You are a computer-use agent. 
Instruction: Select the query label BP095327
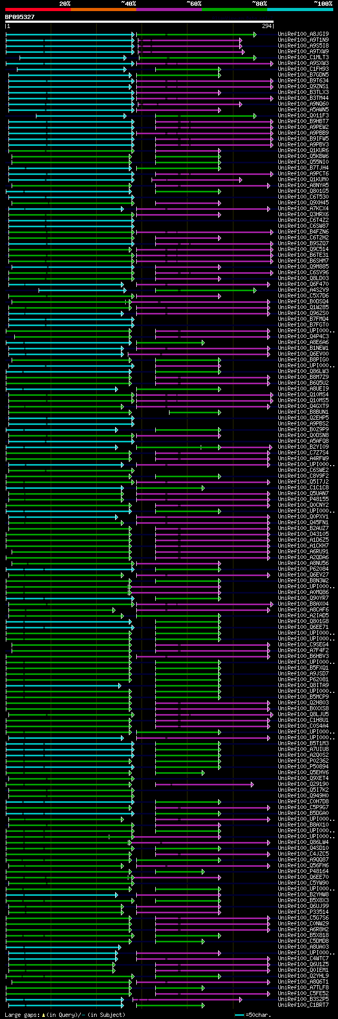point(20,17)
